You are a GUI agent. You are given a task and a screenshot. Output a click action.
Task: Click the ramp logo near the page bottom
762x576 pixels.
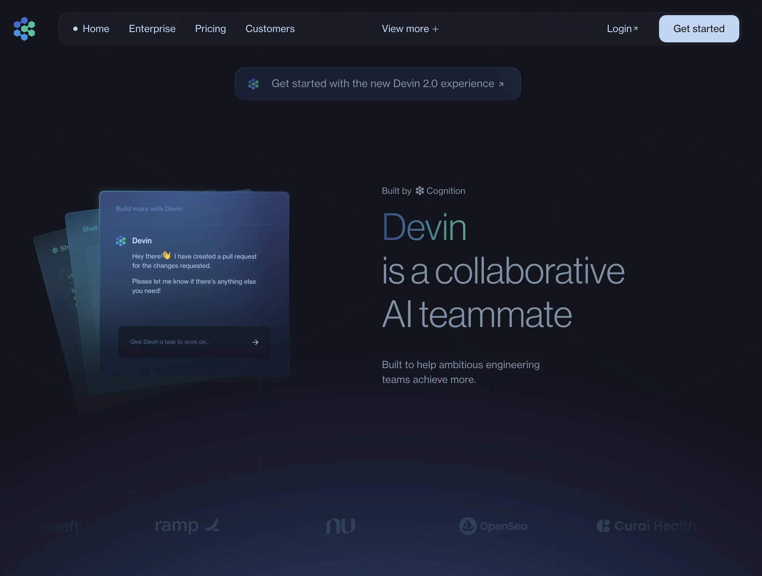pyautogui.click(x=187, y=526)
